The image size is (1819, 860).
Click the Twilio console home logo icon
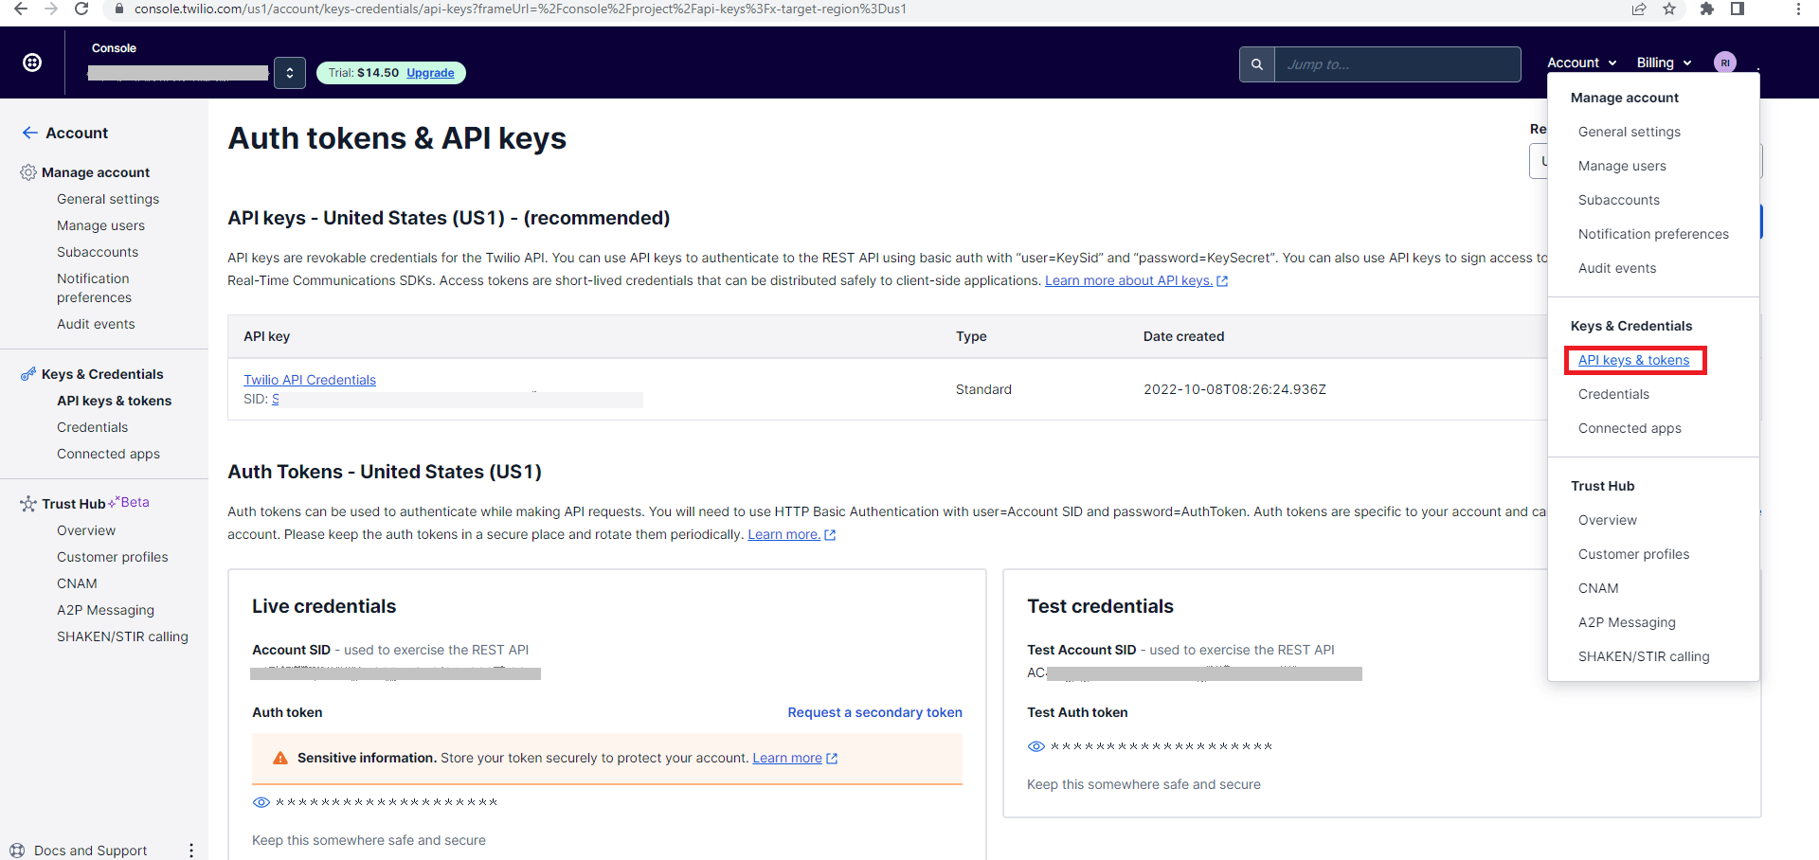coord(32,63)
